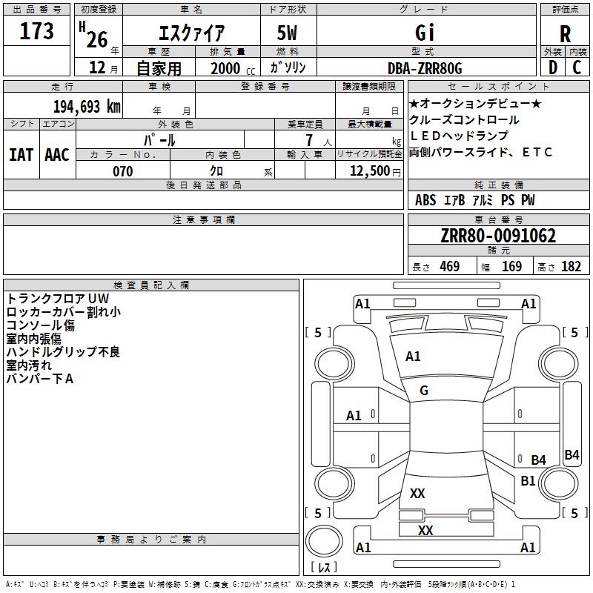Select the B4 mark at far right edge
This screenshot has height=593, width=593.
coord(572,455)
